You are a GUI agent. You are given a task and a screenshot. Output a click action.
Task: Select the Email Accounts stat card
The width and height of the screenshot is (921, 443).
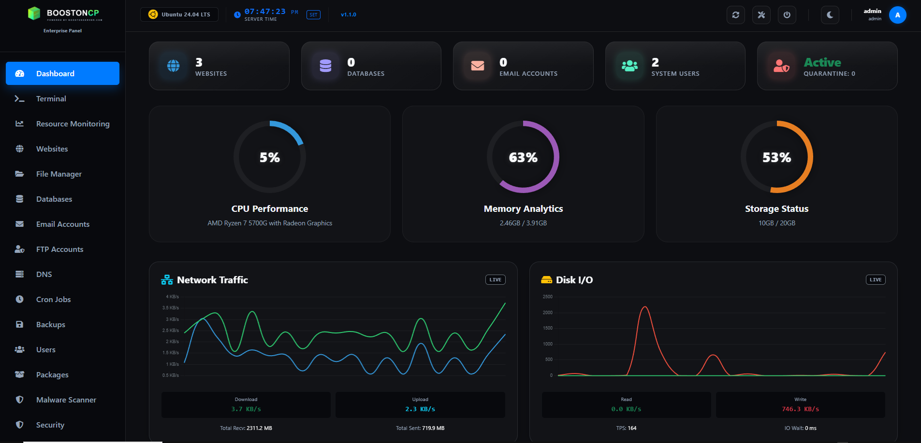coord(523,66)
